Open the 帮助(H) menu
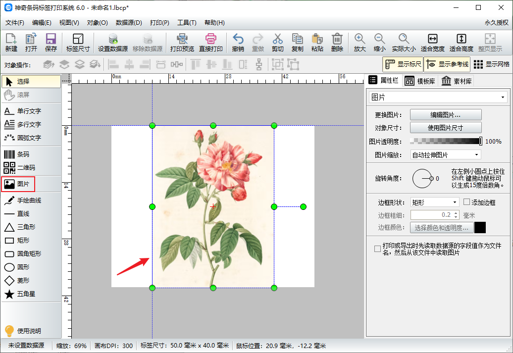Screen dimensions: 513x353 click(214, 23)
